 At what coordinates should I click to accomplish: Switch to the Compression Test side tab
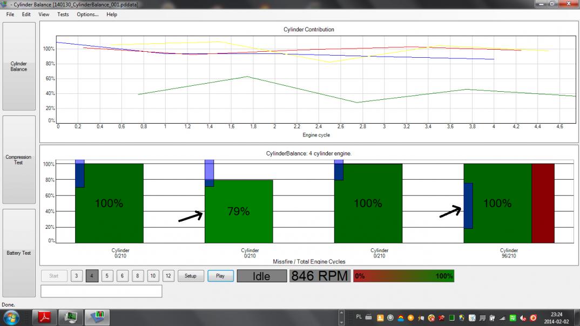tap(19, 160)
